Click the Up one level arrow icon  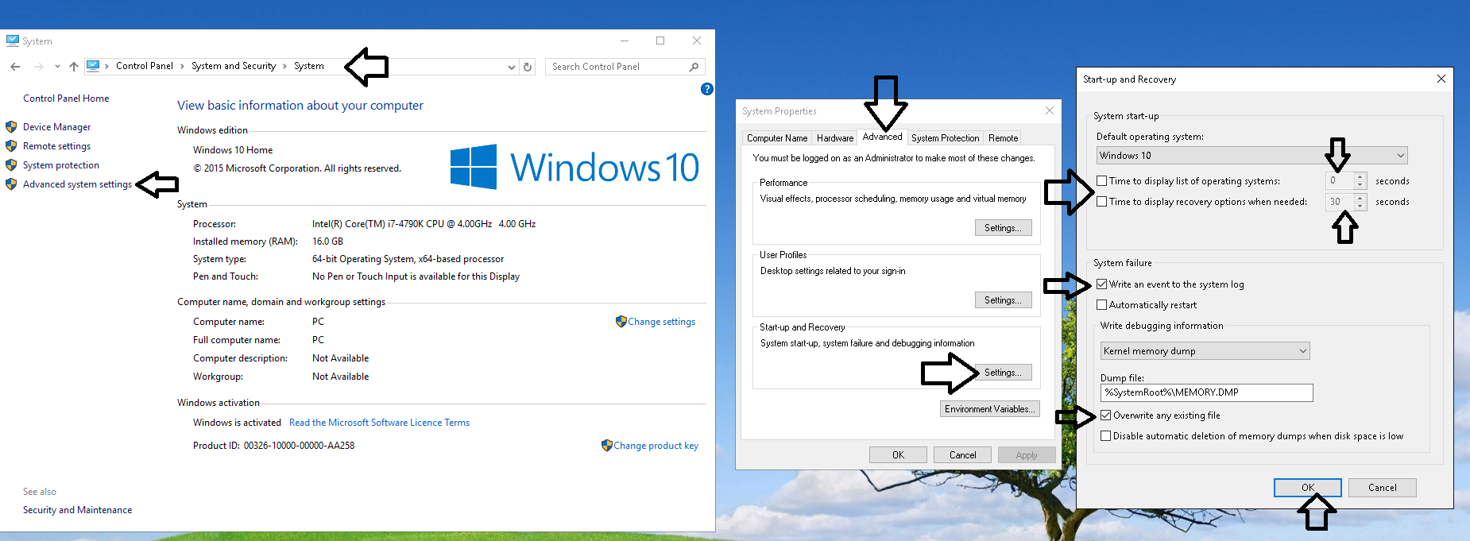tap(74, 67)
